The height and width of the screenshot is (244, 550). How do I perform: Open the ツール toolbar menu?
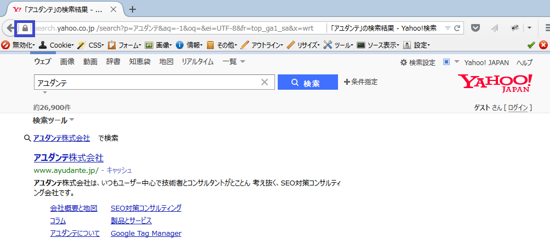(338, 45)
